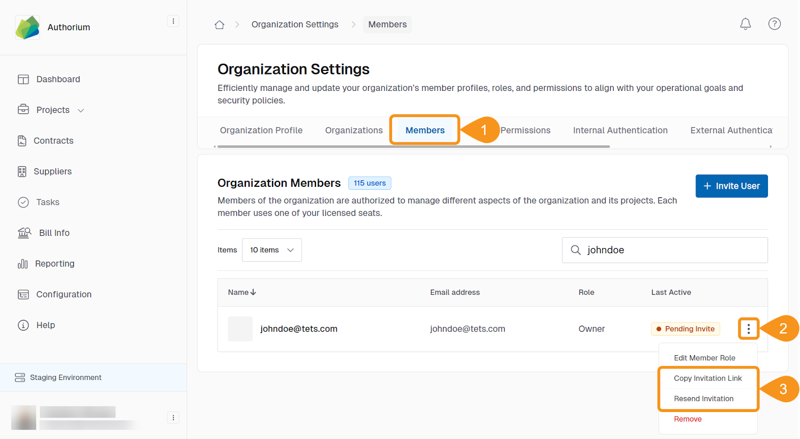Click Organization Settings breadcrumb link
800x439 pixels.
(294, 24)
